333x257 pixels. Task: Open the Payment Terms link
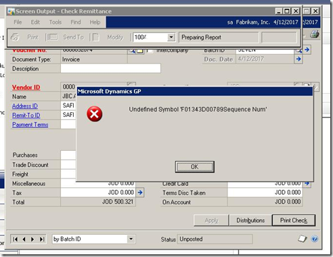(30, 124)
